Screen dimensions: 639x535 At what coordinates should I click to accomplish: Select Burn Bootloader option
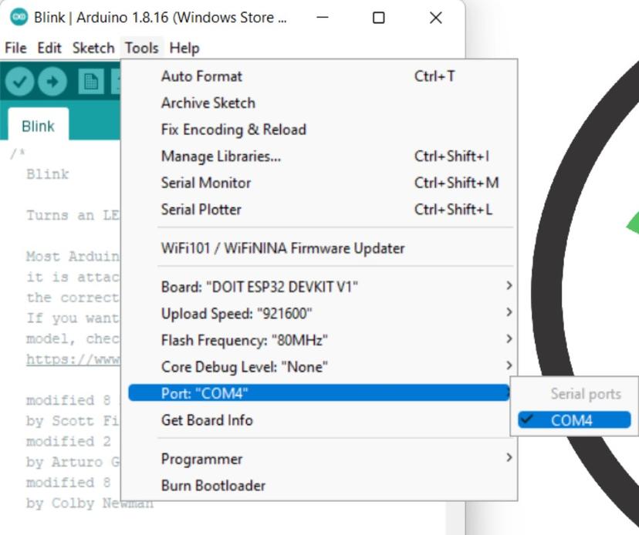coord(213,486)
